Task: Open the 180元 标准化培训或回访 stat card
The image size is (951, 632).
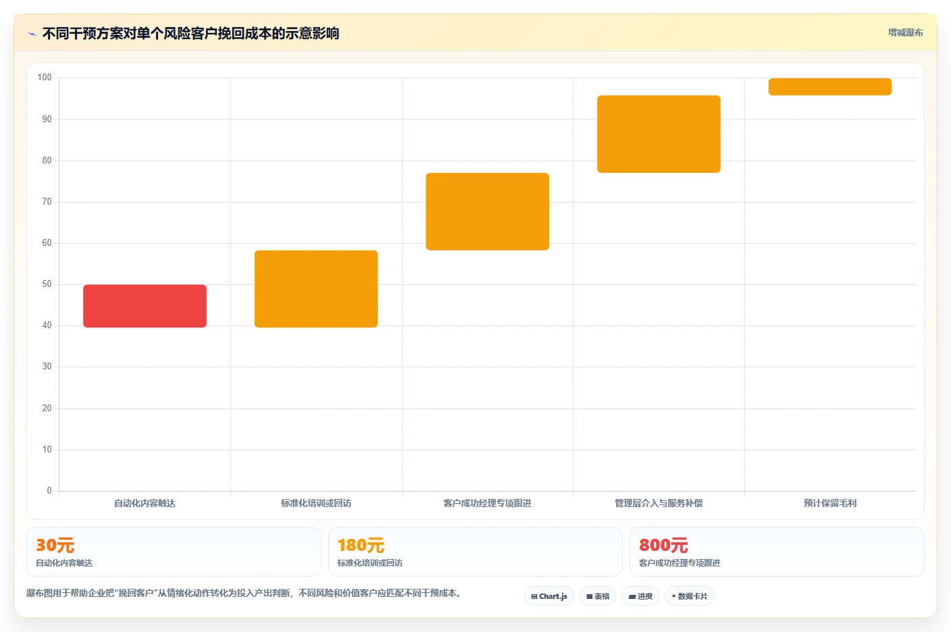Action: (x=475, y=552)
